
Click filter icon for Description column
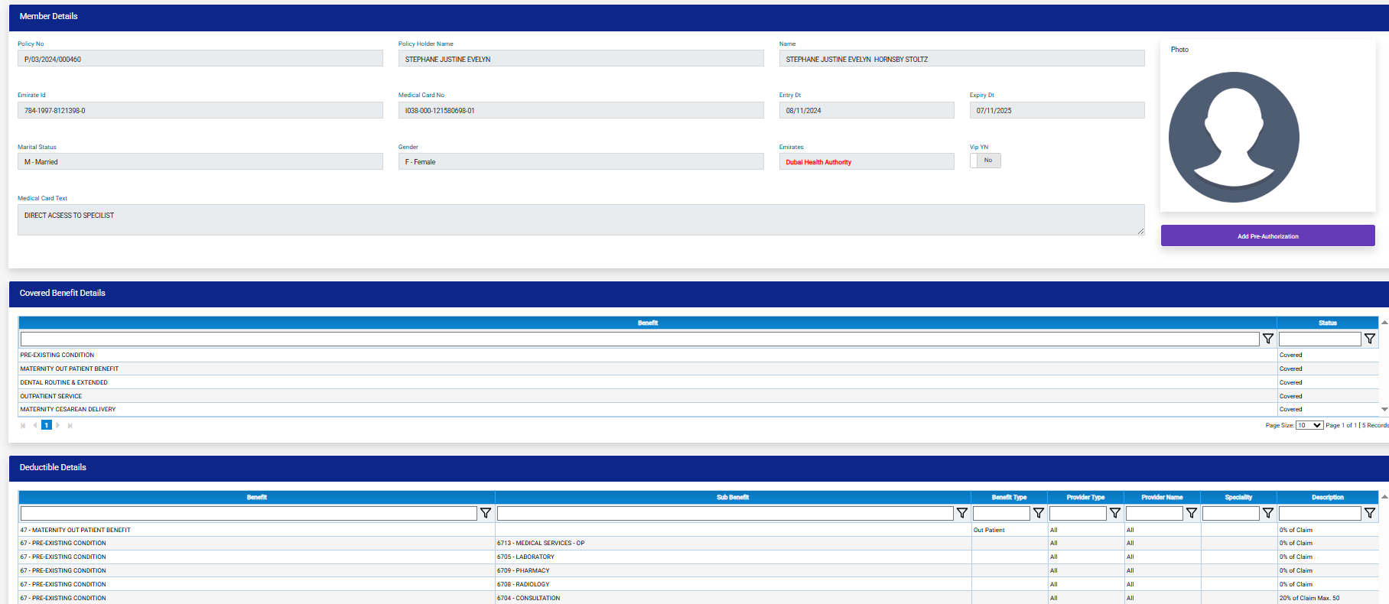(1369, 513)
